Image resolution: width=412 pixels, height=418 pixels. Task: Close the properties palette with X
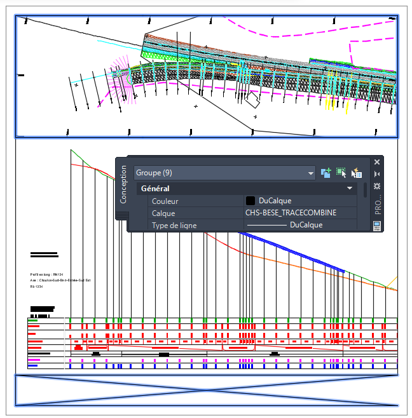point(377,162)
